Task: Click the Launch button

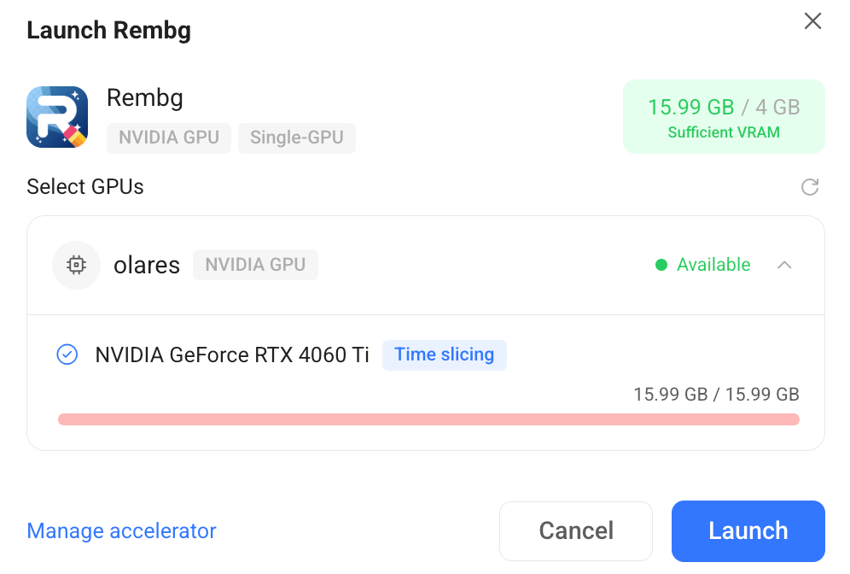Action: 748,530
